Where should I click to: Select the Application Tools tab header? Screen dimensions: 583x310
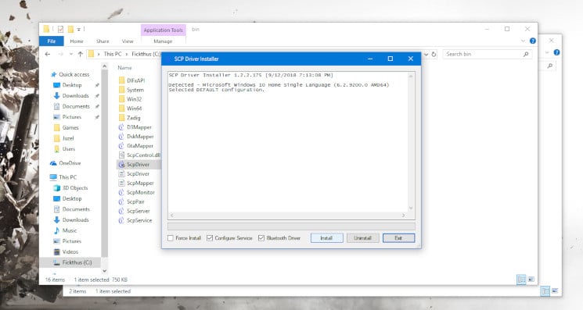point(164,30)
